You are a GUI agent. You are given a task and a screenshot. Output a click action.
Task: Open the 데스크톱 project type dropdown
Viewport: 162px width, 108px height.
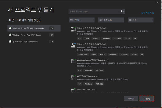tap(141, 20)
